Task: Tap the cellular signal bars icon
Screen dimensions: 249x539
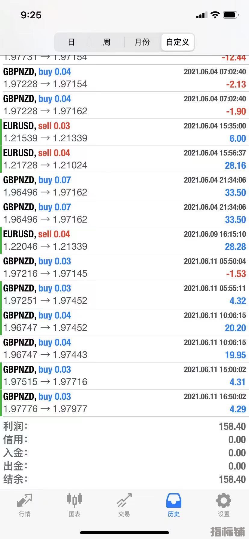Action: (x=201, y=15)
